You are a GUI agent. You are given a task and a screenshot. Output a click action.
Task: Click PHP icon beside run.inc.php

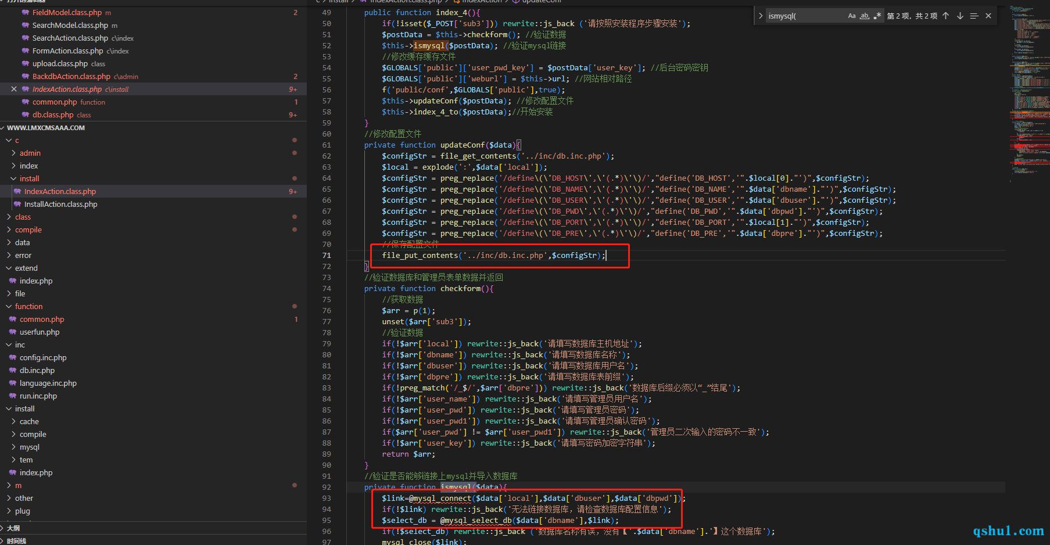point(13,396)
